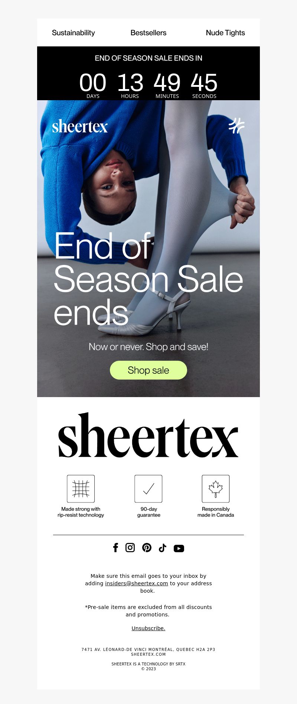Click the 90-day guarantee checkmark icon
Image resolution: width=297 pixels, height=704 pixels.
[x=148, y=489]
